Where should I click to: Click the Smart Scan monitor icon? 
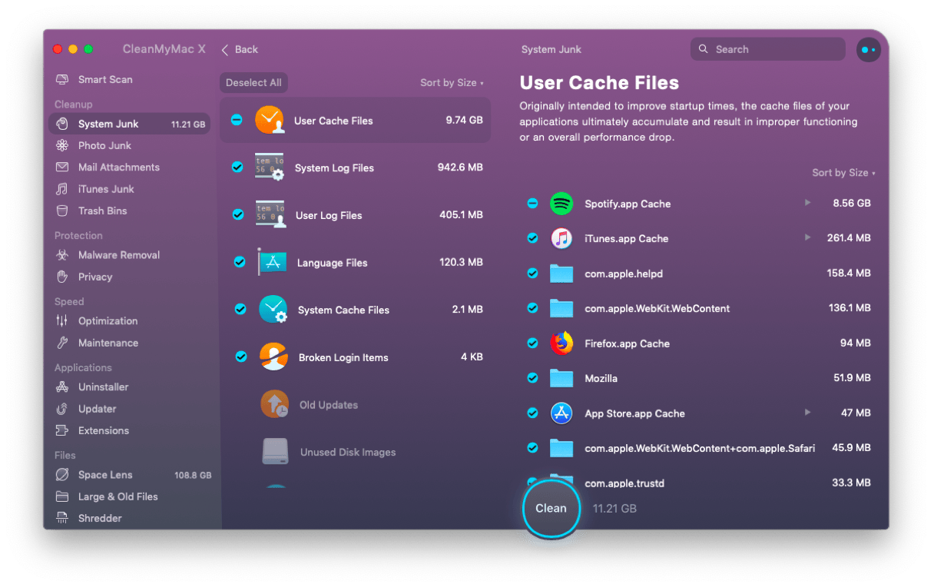[62, 80]
